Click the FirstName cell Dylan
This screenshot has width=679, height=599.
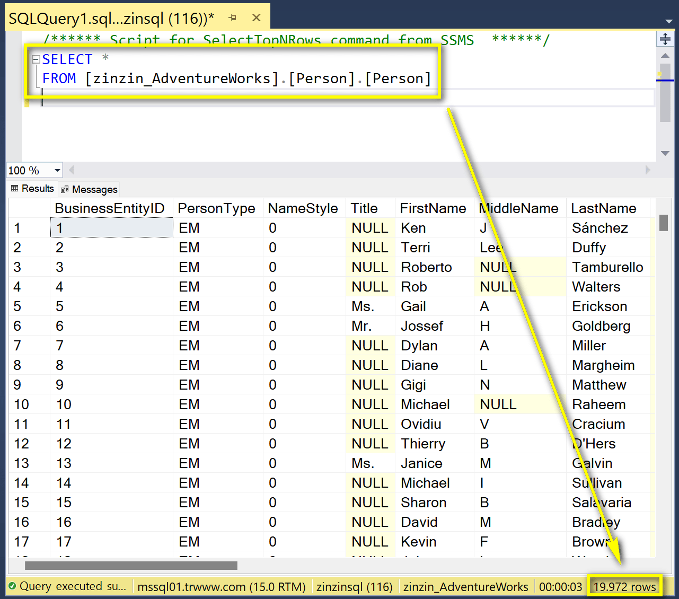click(x=435, y=346)
